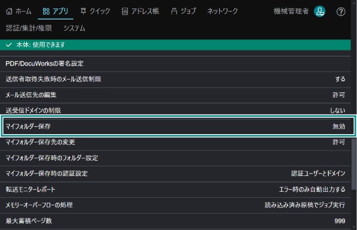This screenshot has width=357, height=230.
Task: Click the Apps (アプリ) grid icon
Action: coord(46,11)
